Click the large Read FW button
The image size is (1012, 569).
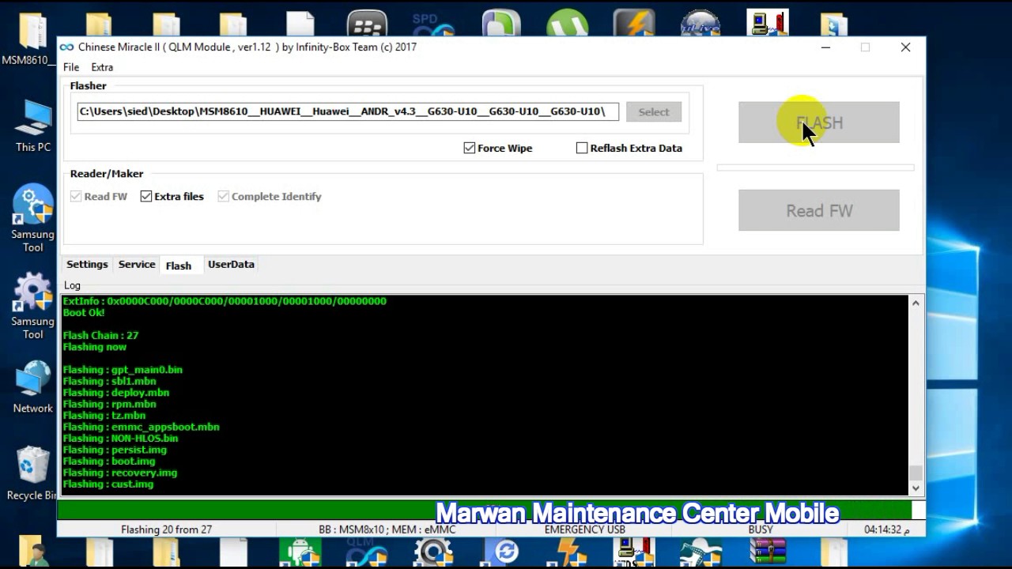coord(819,210)
